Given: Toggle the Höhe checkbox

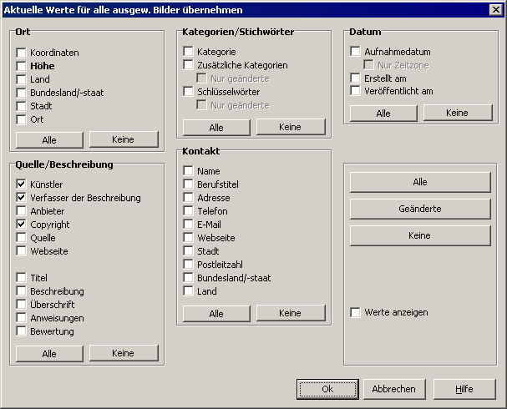Looking at the screenshot, I should (x=22, y=66).
